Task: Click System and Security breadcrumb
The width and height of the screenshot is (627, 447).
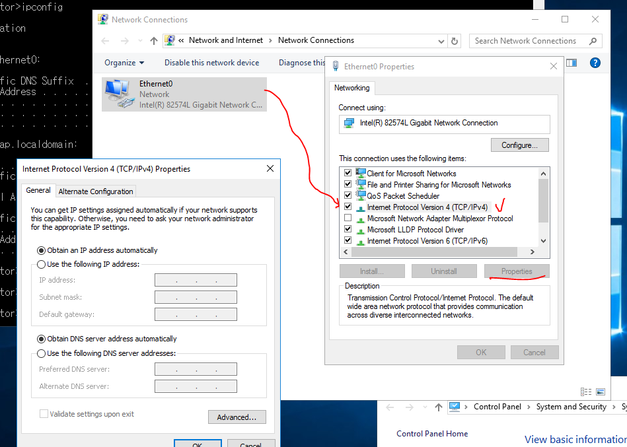Action: pos(571,407)
